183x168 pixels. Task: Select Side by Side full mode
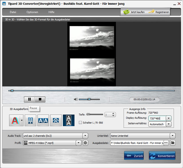point(43,120)
